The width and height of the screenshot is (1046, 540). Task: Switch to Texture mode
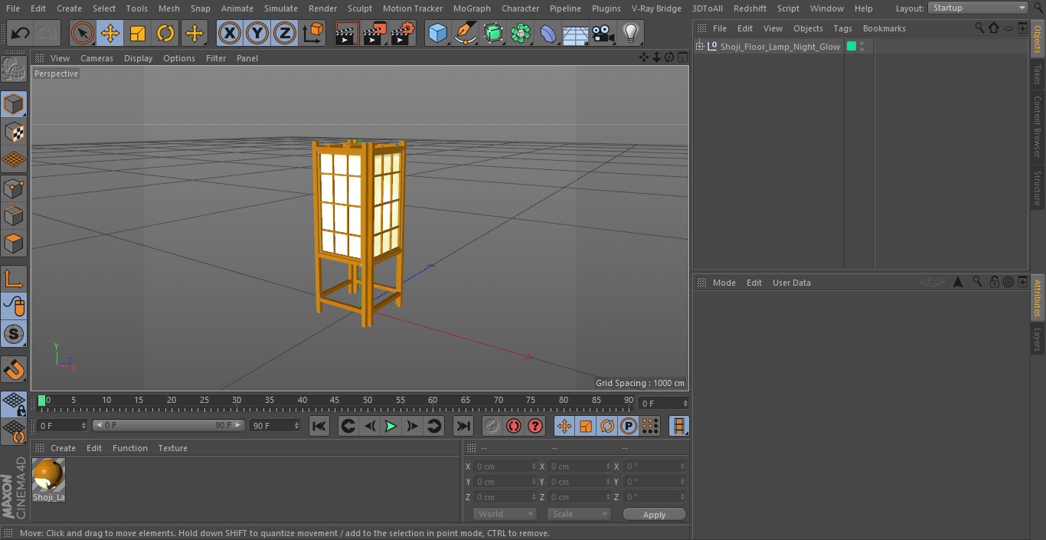point(14,132)
